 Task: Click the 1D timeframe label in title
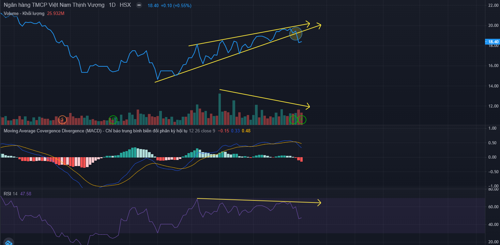(112, 5)
